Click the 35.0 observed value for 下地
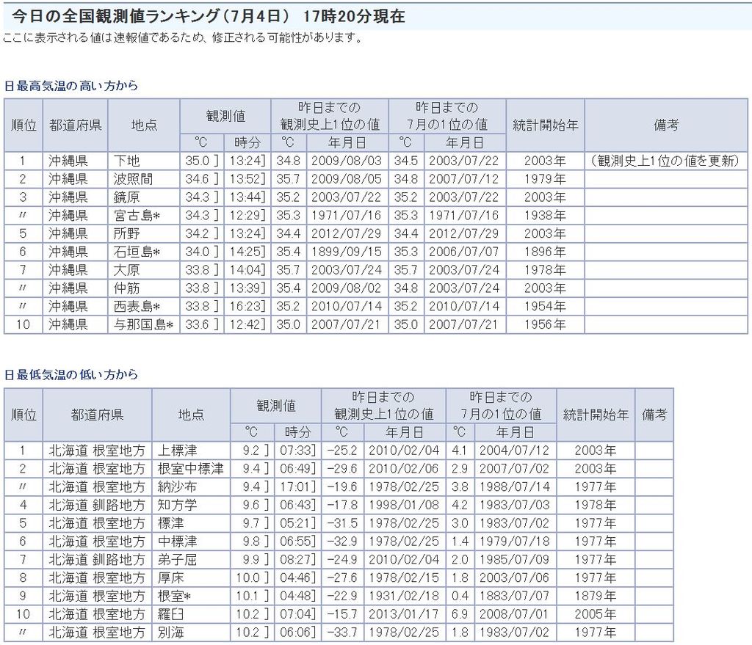The height and width of the screenshot is (645, 752). click(195, 161)
